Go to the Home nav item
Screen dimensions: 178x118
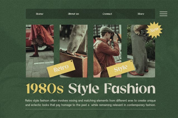click(x=40, y=14)
